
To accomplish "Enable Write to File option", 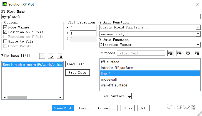I will pos(5,41).
